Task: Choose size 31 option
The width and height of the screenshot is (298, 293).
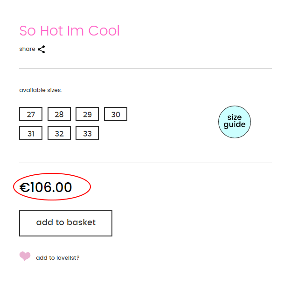Action: point(31,134)
